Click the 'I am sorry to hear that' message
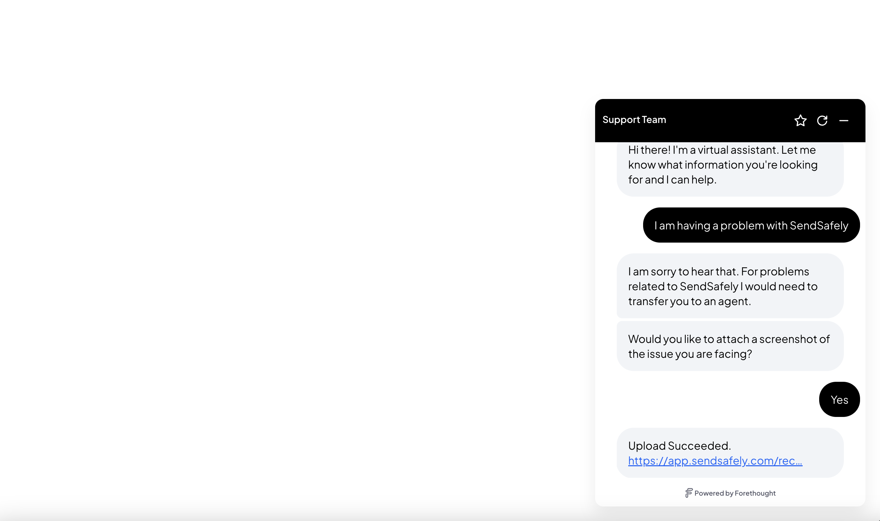The width and height of the screenshot is (880, 521). tap(730, 286)
